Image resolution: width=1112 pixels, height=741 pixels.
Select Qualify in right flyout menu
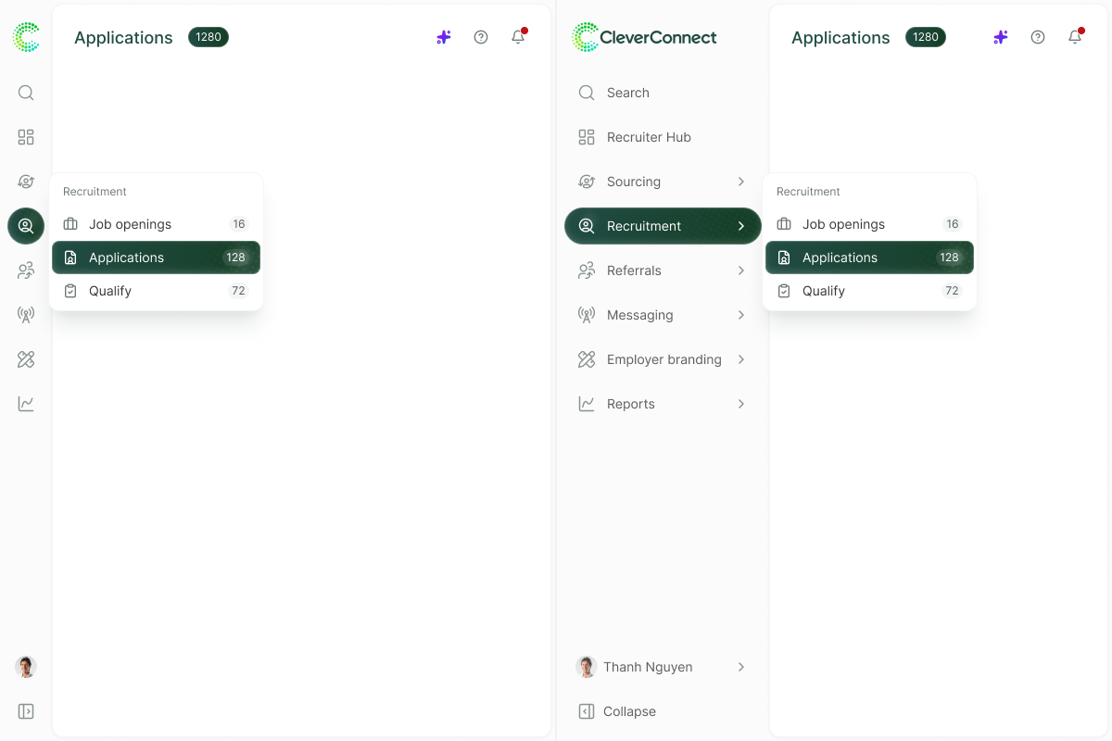[869, 291]
